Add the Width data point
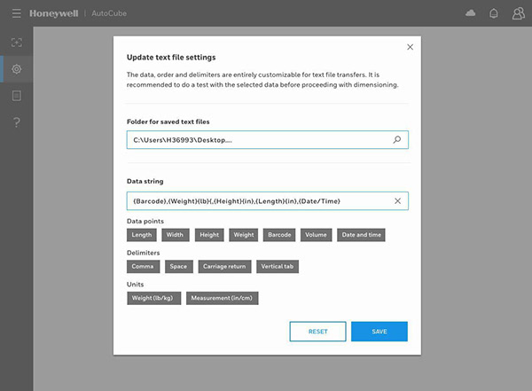 175,235
